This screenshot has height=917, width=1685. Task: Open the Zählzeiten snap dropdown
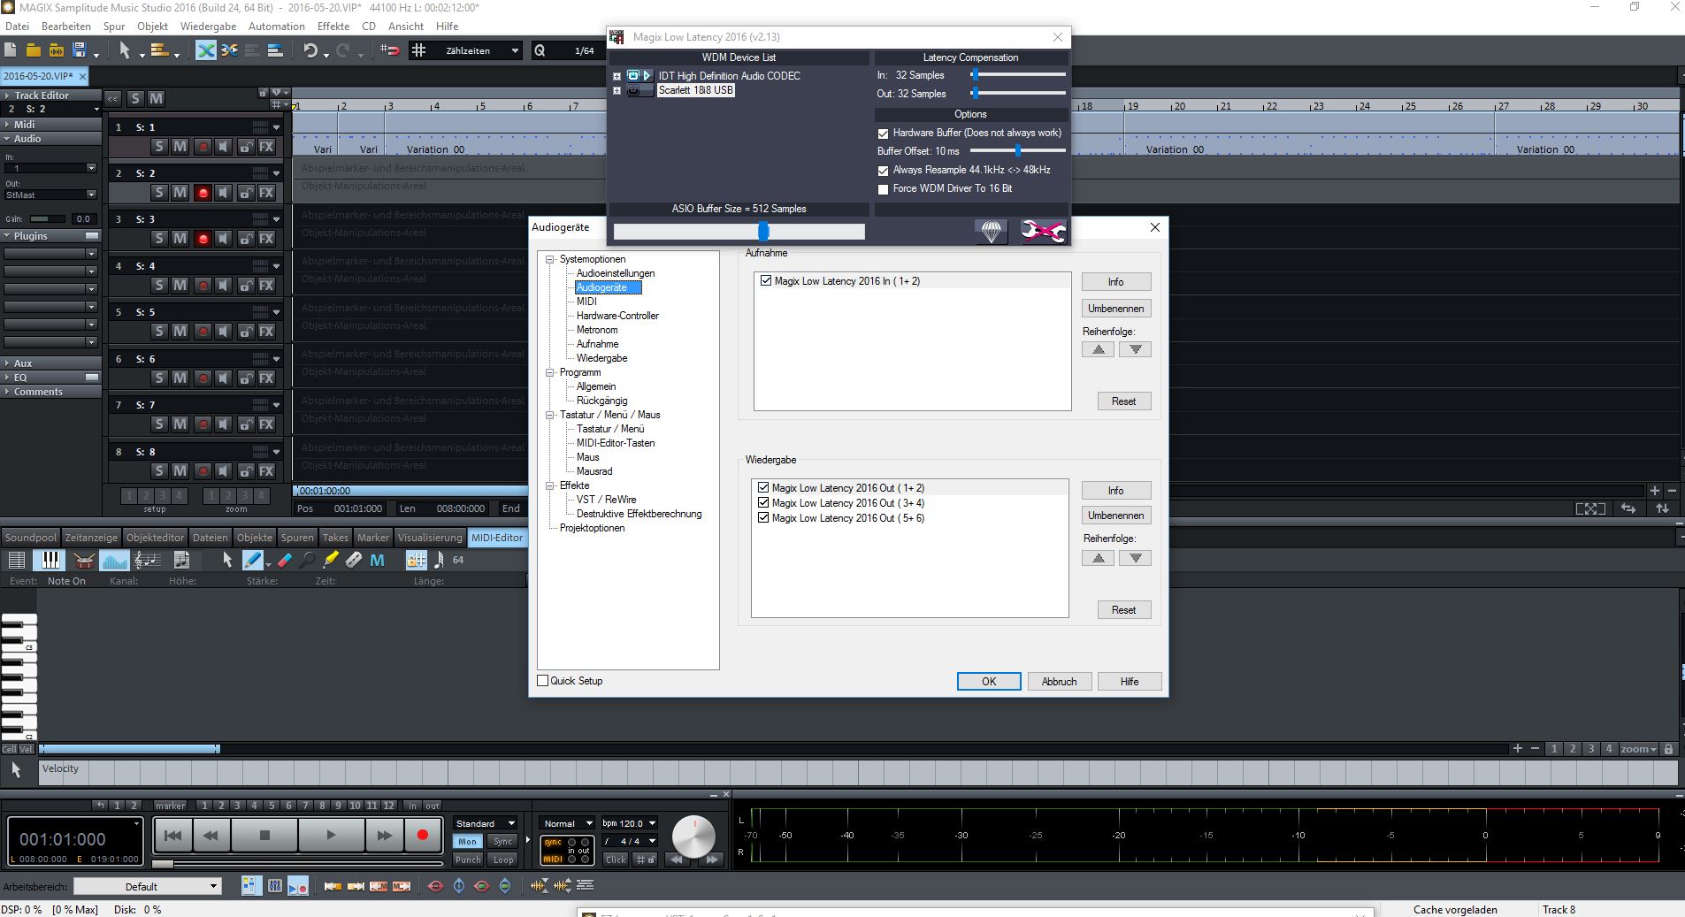click(515, 50)
